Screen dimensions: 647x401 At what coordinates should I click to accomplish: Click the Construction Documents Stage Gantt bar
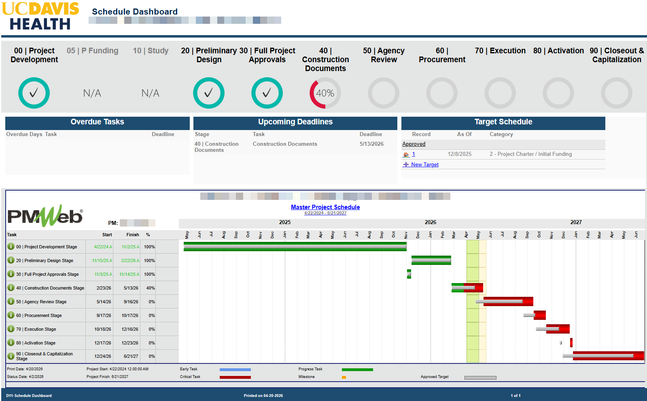pos(467,288)
